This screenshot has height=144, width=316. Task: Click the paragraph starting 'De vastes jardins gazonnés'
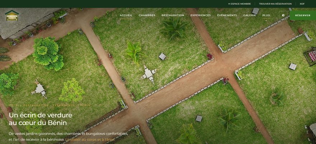click(x=69, y=136)
